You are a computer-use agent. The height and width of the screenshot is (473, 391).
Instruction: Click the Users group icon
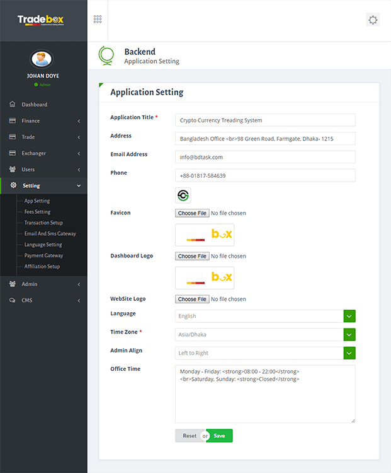[13, 170]
